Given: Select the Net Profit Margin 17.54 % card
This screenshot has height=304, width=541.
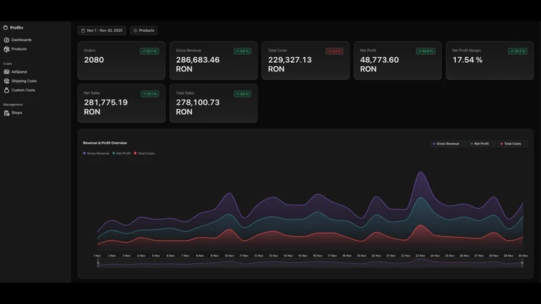Looking at the screenshot, I should point(490,61).
